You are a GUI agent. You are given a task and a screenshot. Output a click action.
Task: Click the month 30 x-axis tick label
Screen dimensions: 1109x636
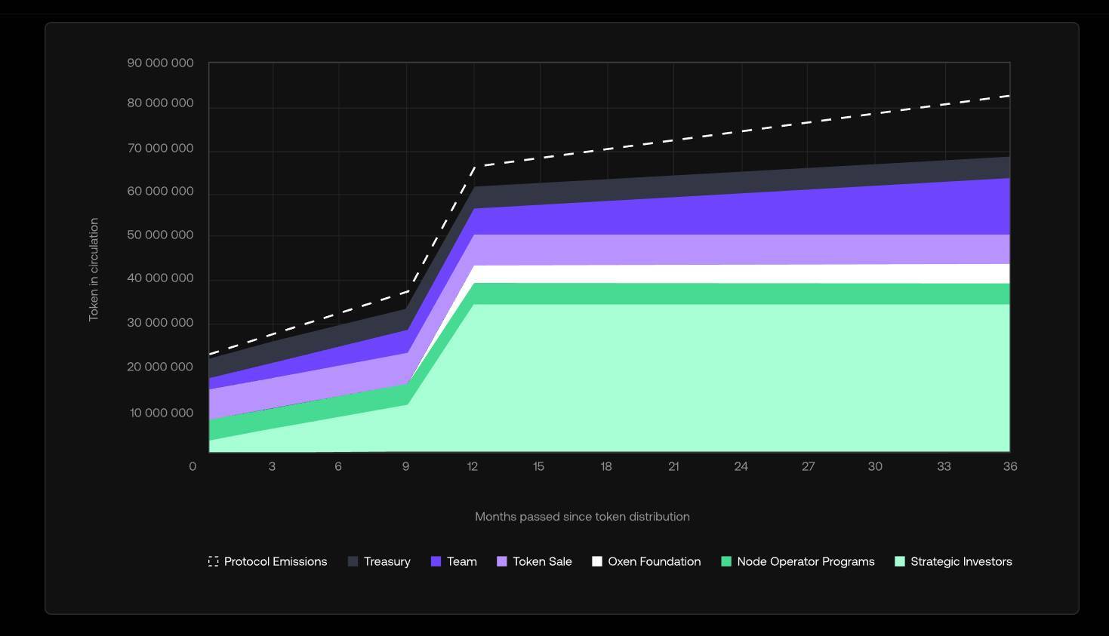tap(875, 466)
